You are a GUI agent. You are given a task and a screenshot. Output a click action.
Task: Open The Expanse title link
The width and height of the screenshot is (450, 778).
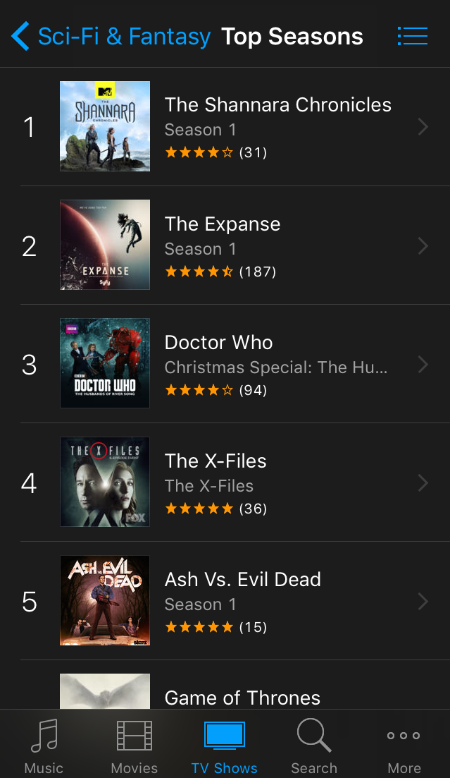[223, 224]
